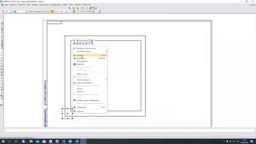This screenshot has width=256, height=144.
Task: Choose Разрушить in the context menu
Action: point(90,64)
